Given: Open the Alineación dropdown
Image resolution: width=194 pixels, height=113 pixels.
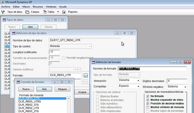Looking at the screenshot, I should [x=138, y=80].
